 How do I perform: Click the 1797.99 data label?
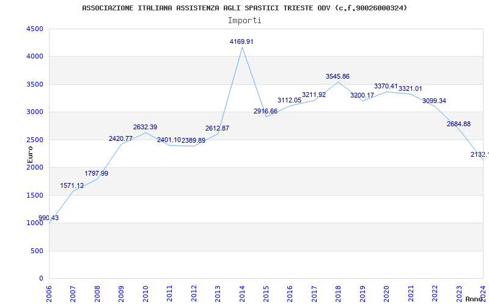[x=97, y=173]
